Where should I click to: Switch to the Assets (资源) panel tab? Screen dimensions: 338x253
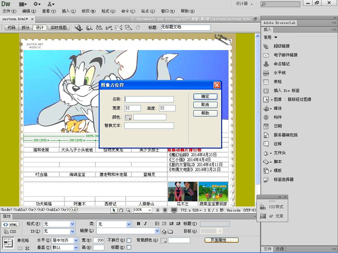point(280,249)
